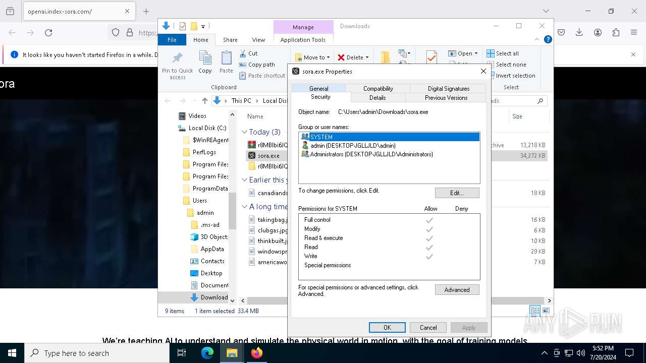Screen dimensions: 646x363
Task: Select admin user in names list
Action: pyautogui.click(x=389, y=146)
